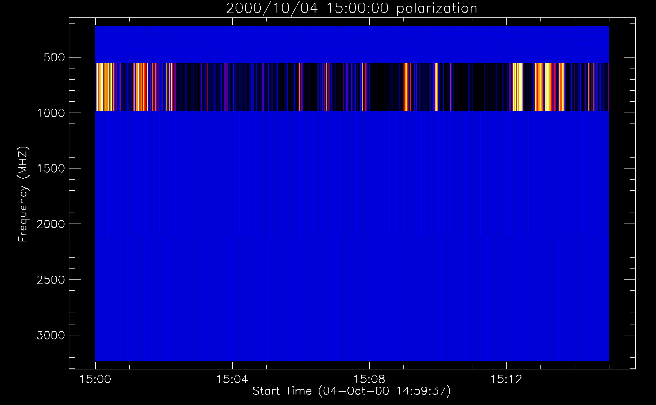Click the plot title '2000/10/04 15:00:00 polarization'

(x=352, y=9)
